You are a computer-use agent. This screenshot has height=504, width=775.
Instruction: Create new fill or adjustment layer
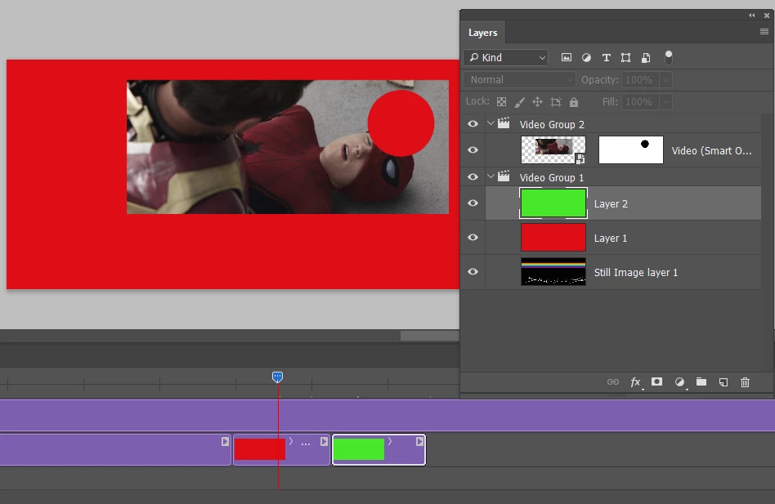tap(680, 381)
